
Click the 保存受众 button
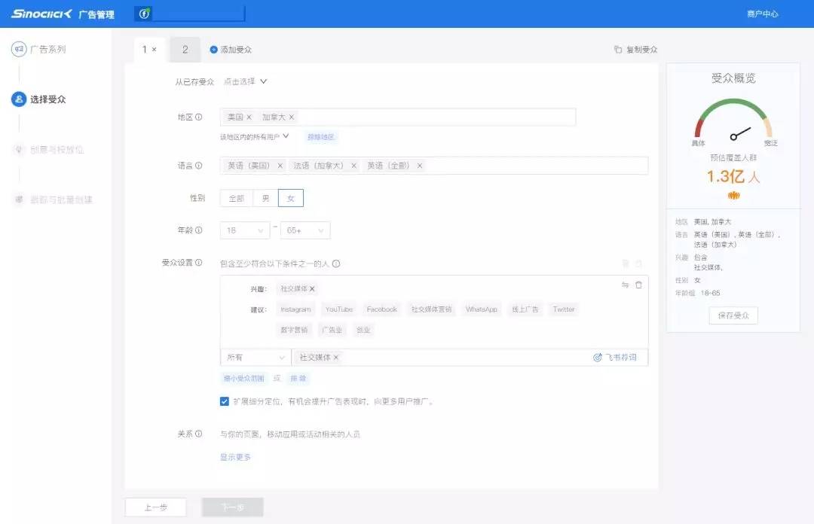click(x=732, y=315)
